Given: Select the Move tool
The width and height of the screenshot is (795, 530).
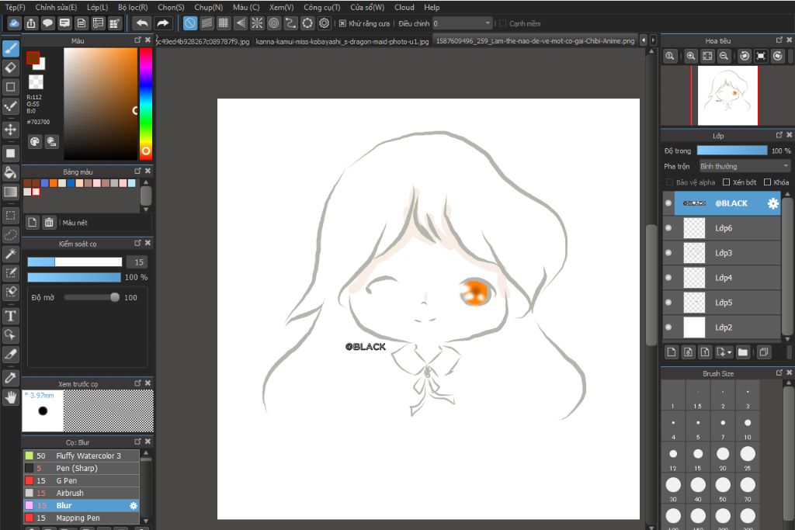Looking at the screenshot, I should tap(11, 130).
